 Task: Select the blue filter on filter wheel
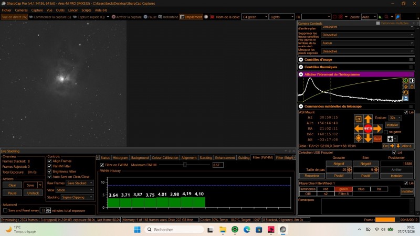(x=361, y=189)
